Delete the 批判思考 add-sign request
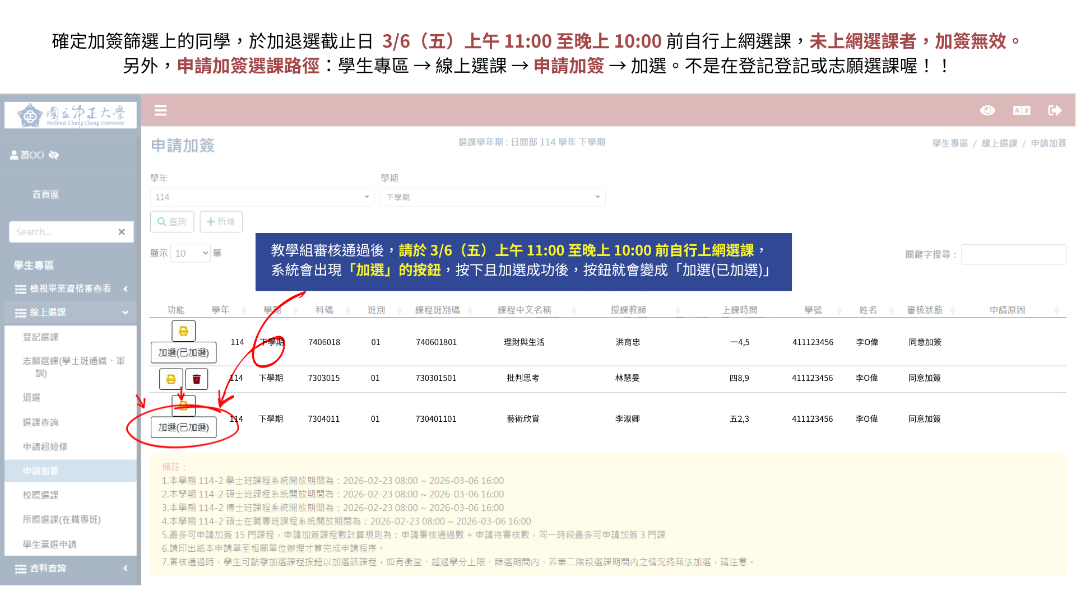 [x=197, y=379]
